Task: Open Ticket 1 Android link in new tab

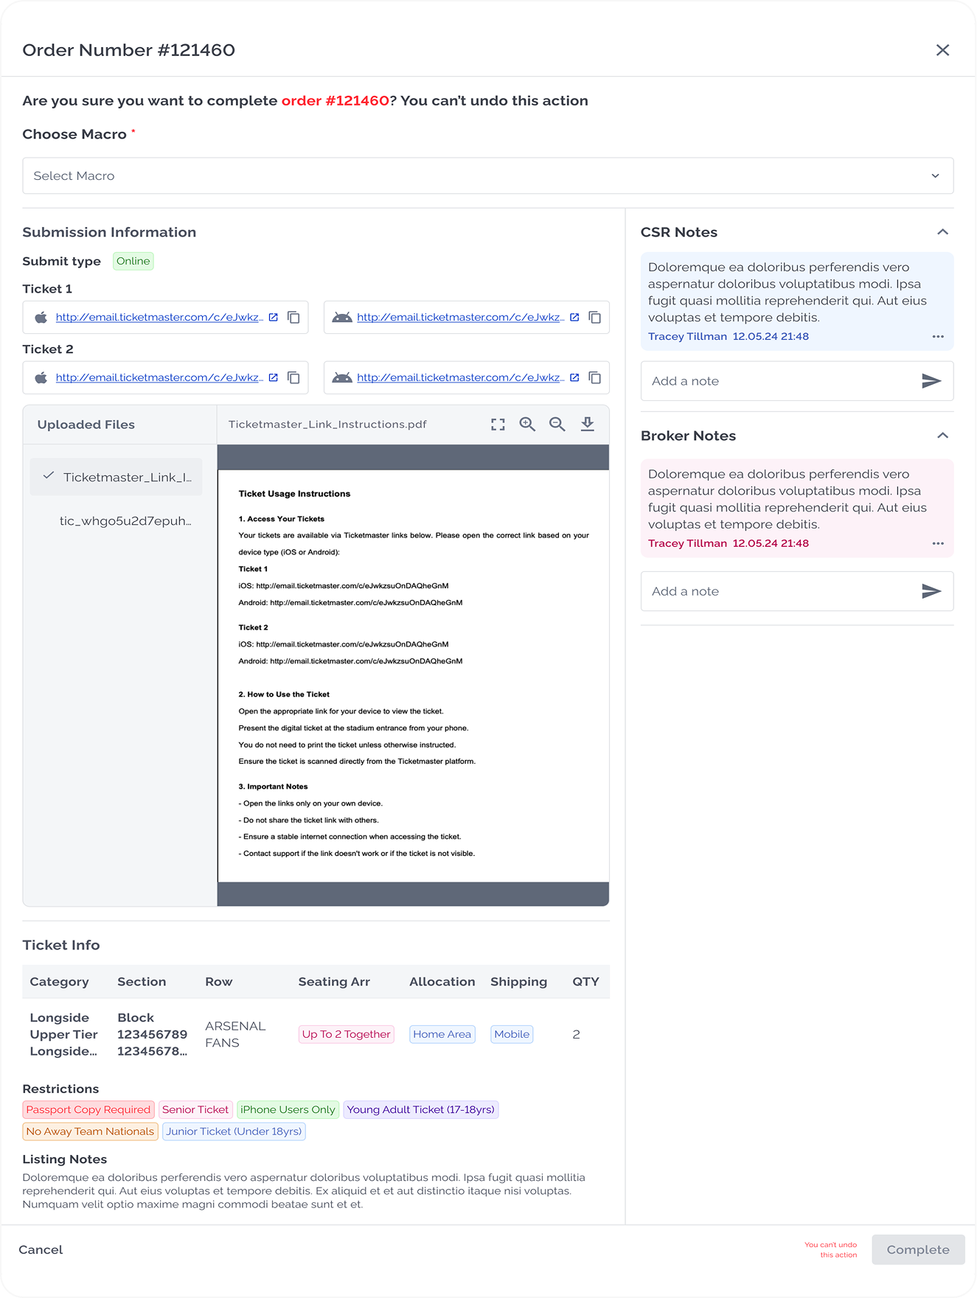Action: (574, 318)
